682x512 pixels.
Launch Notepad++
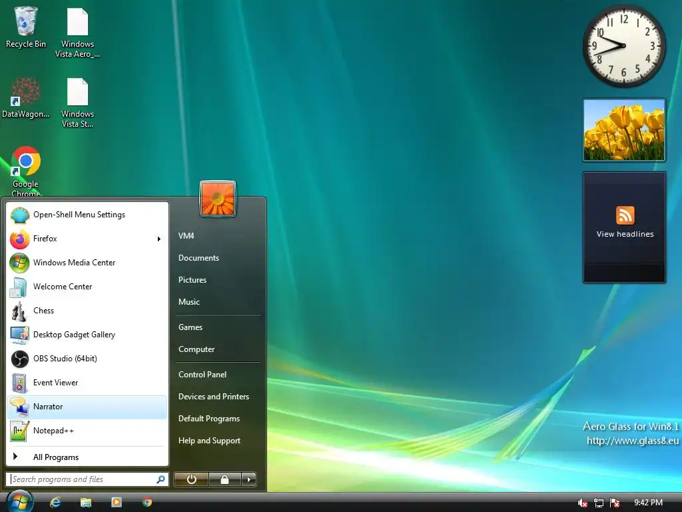click(x=87, y=431)
